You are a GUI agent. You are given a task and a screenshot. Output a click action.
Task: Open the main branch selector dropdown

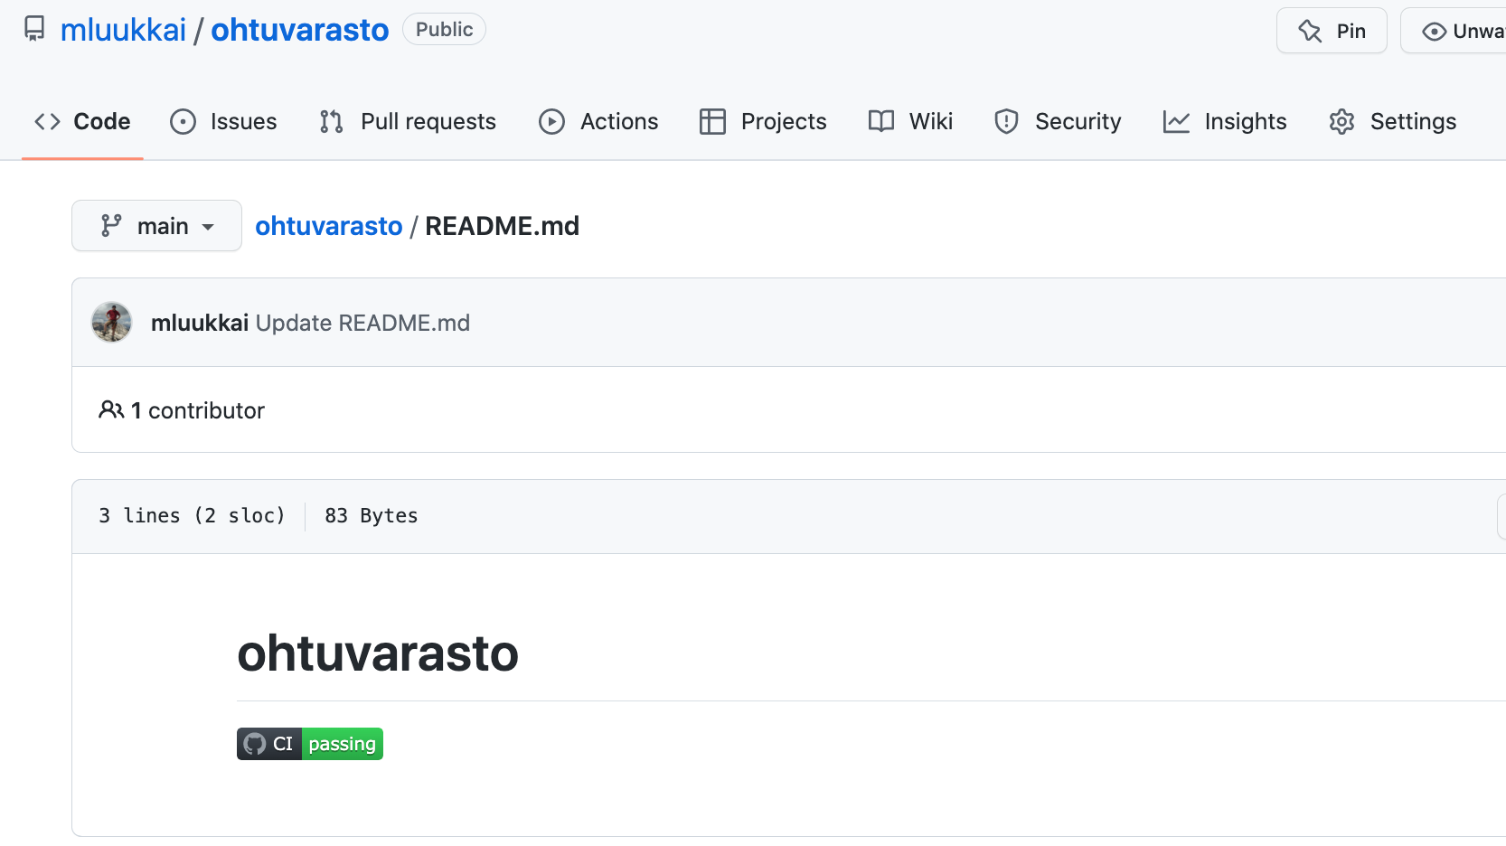[156, 226]
